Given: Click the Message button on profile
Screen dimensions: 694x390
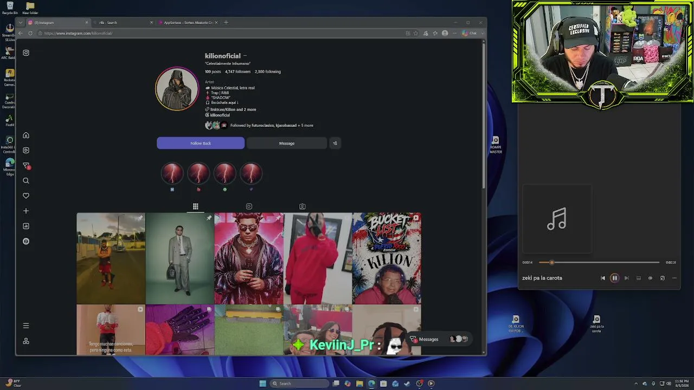Looking at the screenshot, I should click(287, 143).
